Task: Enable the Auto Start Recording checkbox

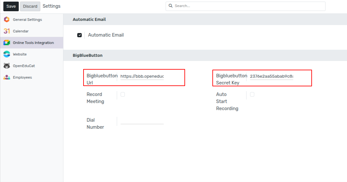Action: (x=252, y=94)
